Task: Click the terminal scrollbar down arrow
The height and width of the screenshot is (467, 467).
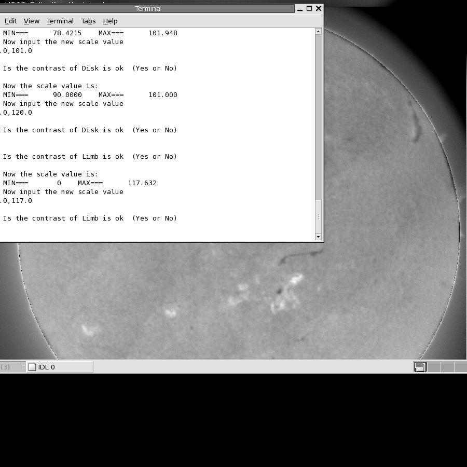Action: tap(318, 237)
